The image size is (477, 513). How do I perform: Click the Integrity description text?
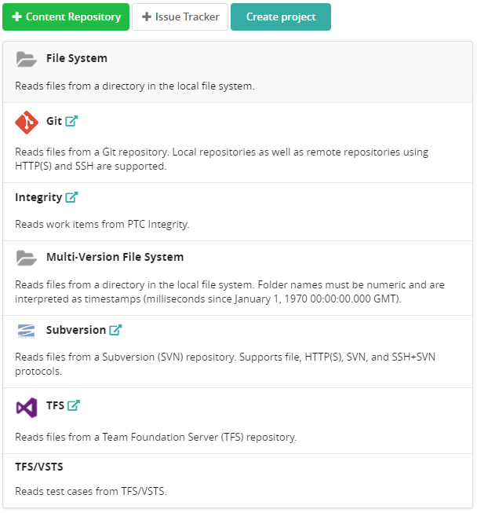(x=102, y=224)
